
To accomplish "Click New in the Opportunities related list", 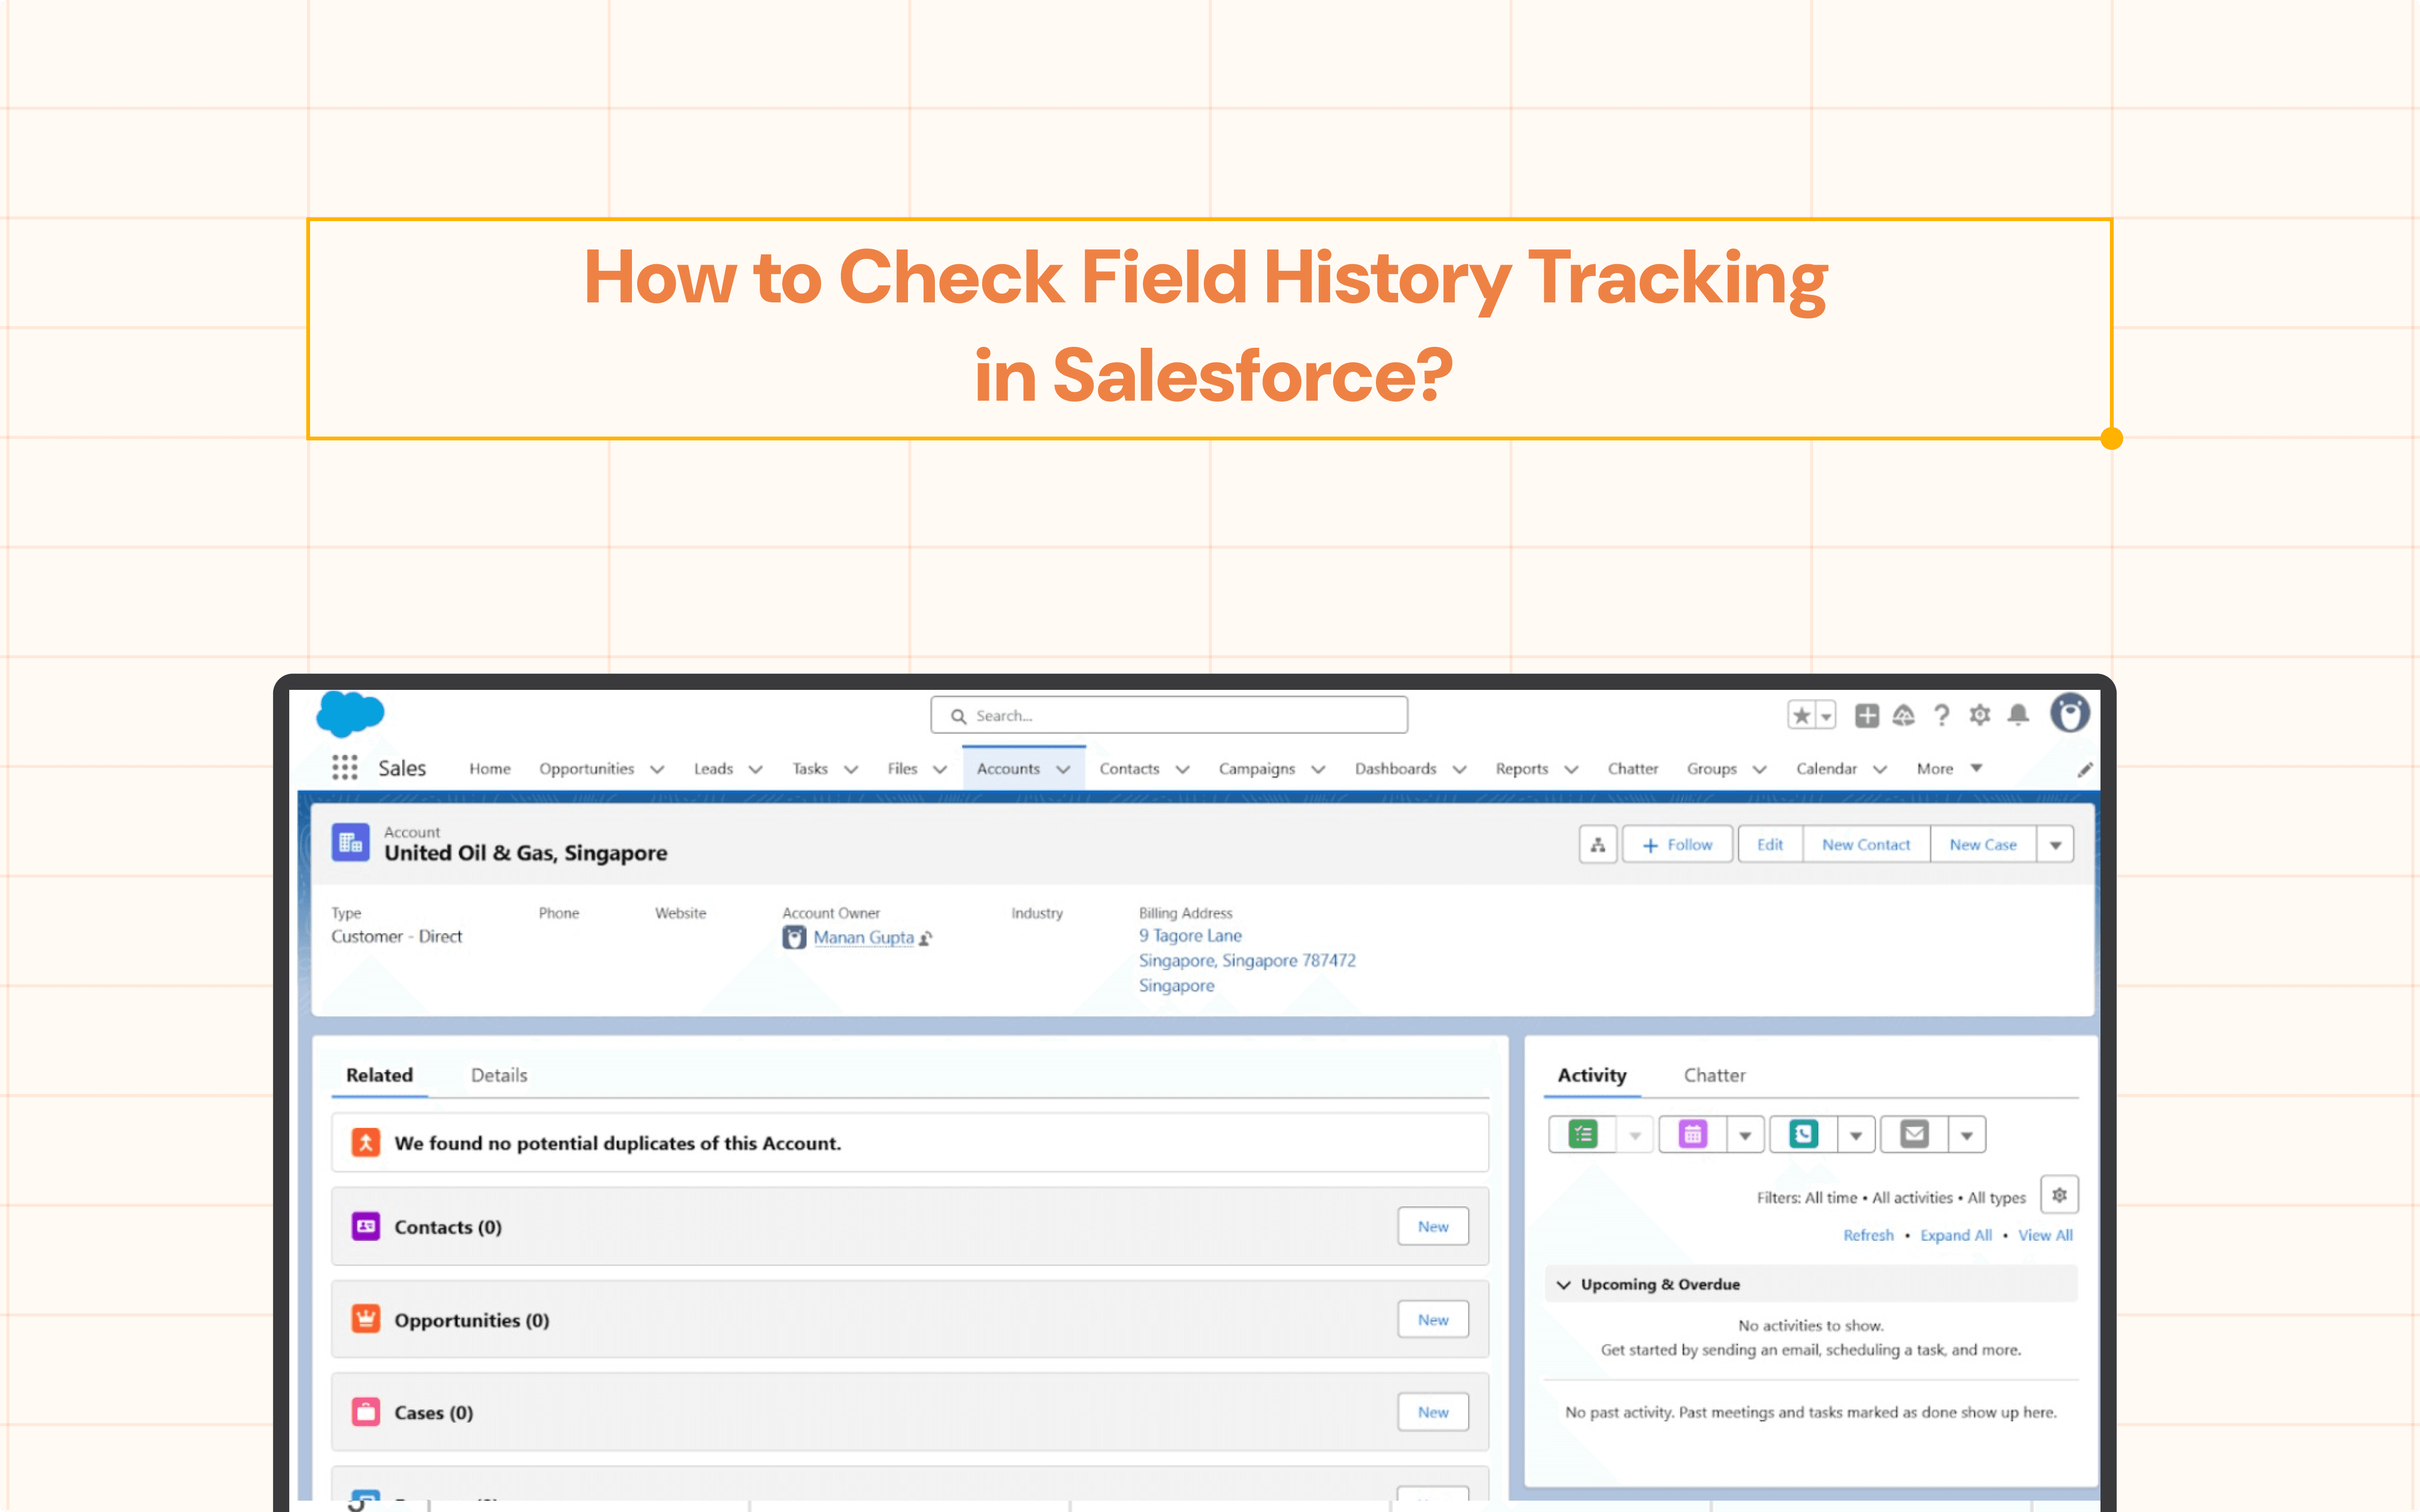I will 1433,1319.
